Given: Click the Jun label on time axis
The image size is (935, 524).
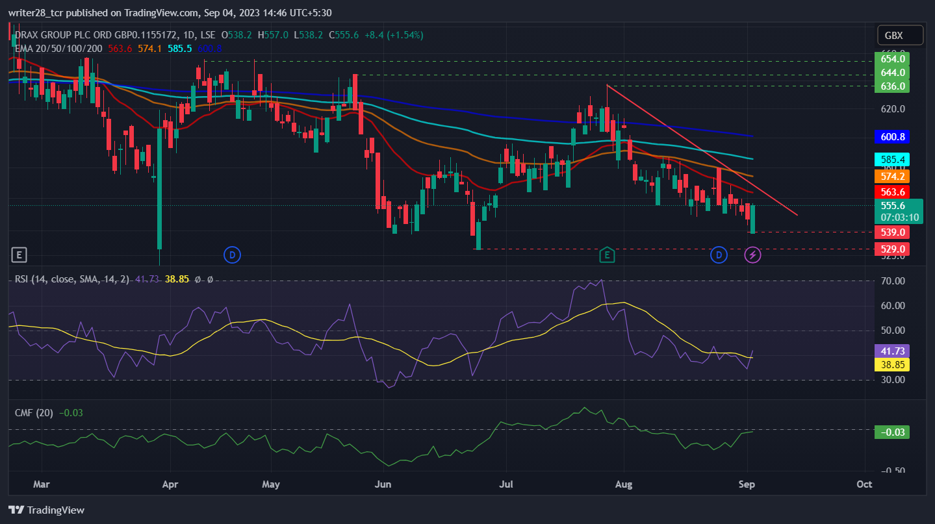Looking at the screenshot, I should tap(383, 484).
